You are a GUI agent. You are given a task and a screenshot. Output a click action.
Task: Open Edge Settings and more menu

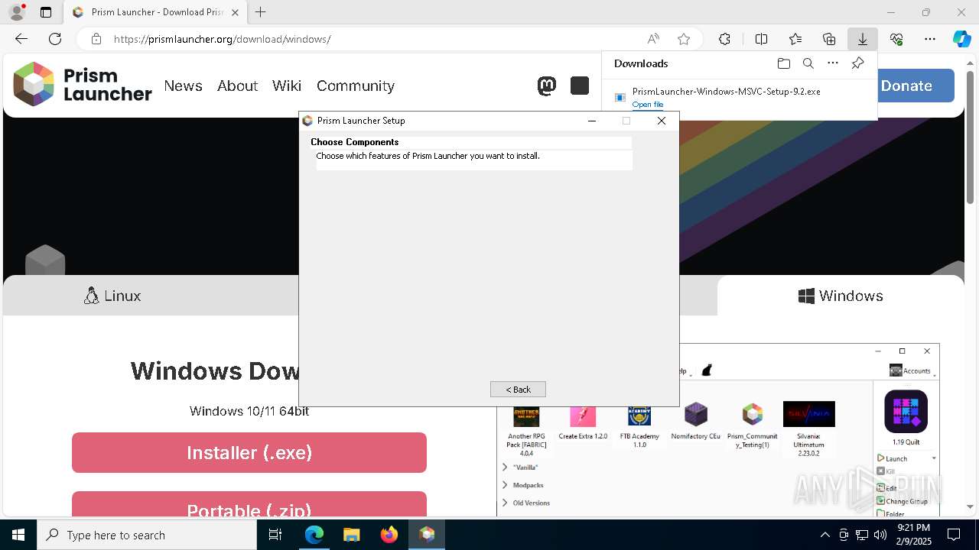point(930,39)
